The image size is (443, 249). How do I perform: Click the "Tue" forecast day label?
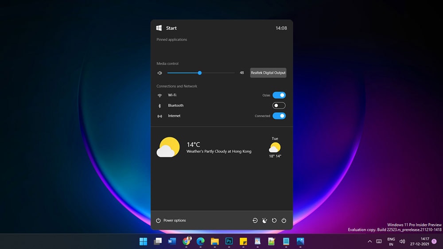(275, 139)
